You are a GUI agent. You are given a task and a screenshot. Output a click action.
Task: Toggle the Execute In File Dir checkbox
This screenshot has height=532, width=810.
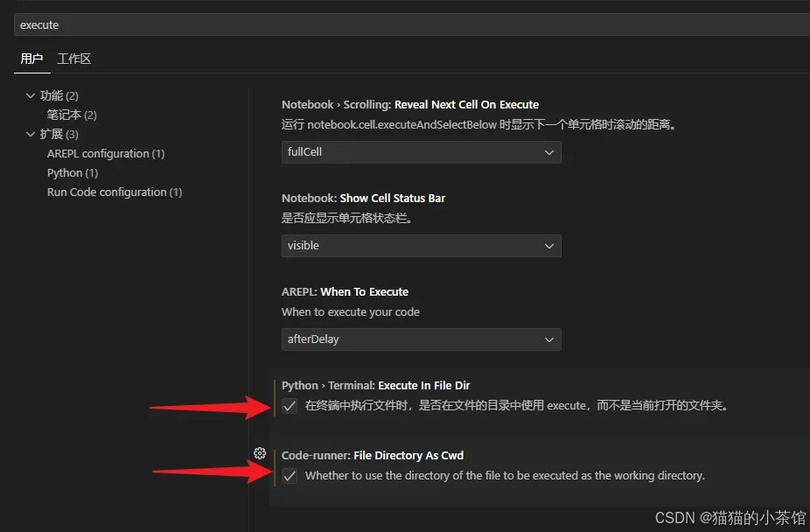click(290, 406)
